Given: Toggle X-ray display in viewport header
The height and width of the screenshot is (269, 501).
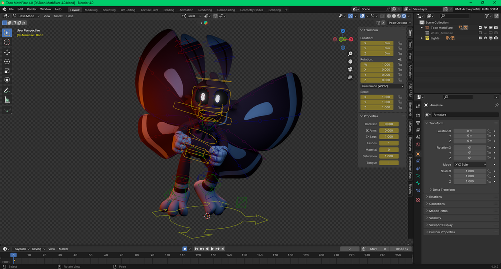Looking at the screenshot, I should click(382, 16).
